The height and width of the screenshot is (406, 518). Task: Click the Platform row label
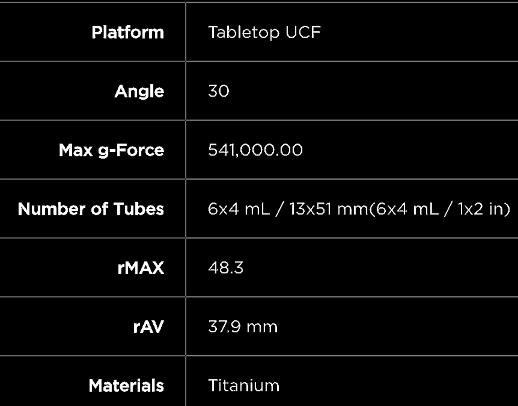click(x=128, y=32)
